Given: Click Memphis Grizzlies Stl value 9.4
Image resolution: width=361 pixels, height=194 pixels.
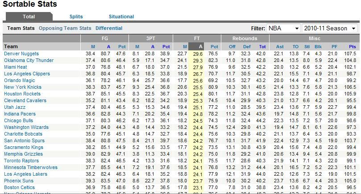Looking at the screenshot, I should [x=306, y=154].
